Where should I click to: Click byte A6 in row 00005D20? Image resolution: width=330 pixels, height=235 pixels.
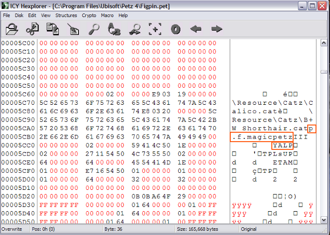[x=156, y=197]
